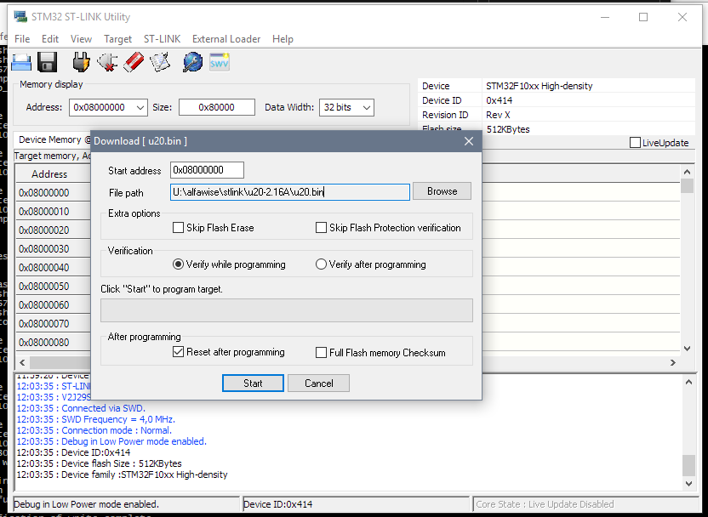Enable Skip Flash Erase checkbox
Image resolution: width=708 pixels, height=517 pixels.
tap(179, 227)
